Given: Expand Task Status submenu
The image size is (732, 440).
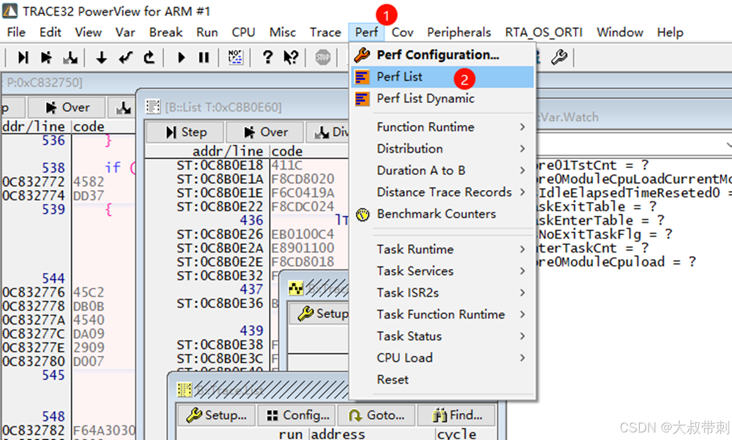Looking at the screenshot, I should click(442, 336).
